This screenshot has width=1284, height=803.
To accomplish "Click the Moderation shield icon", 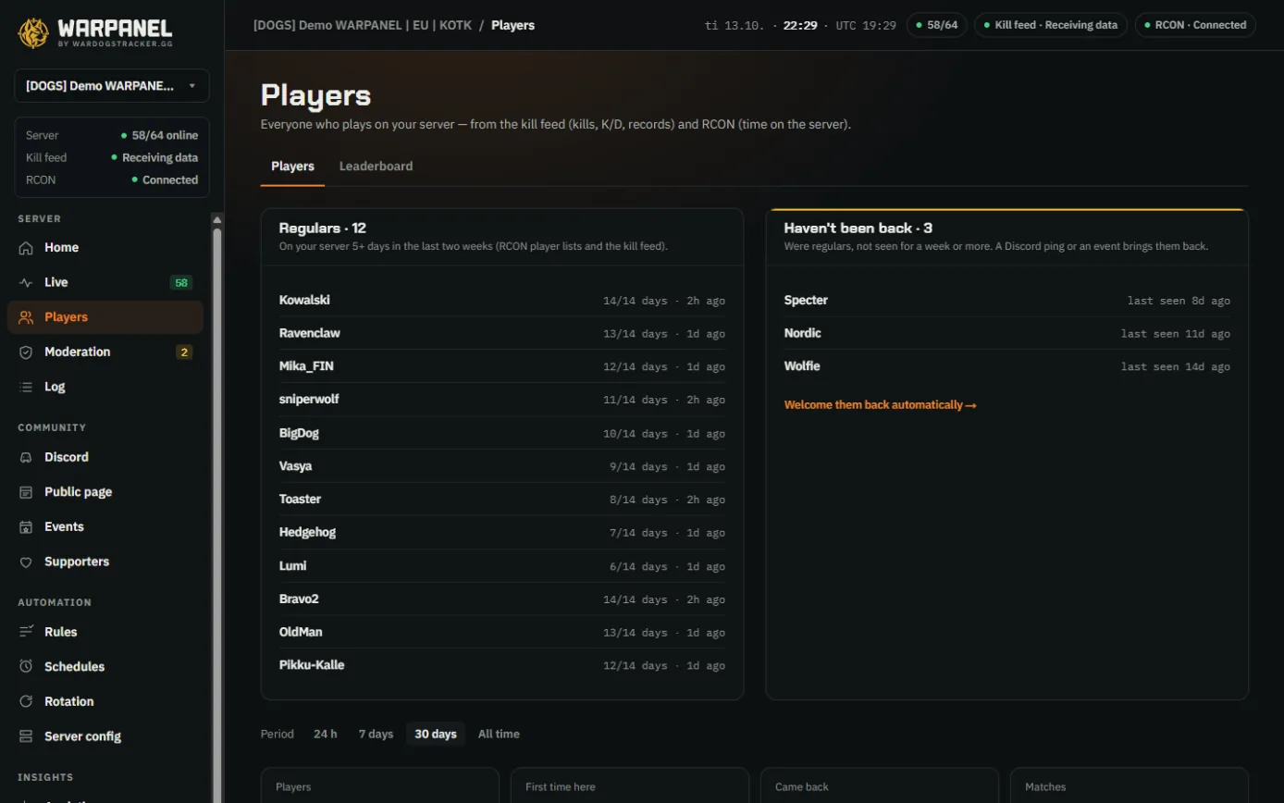I will [26, 352].
